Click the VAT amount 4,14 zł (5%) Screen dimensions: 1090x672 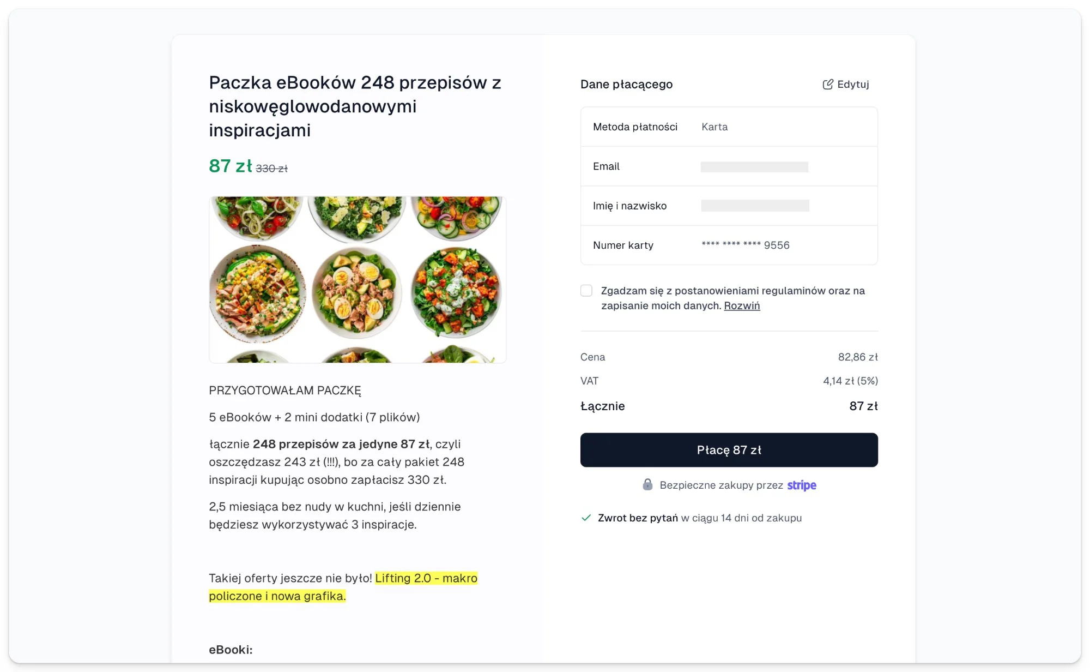point(850,381)
